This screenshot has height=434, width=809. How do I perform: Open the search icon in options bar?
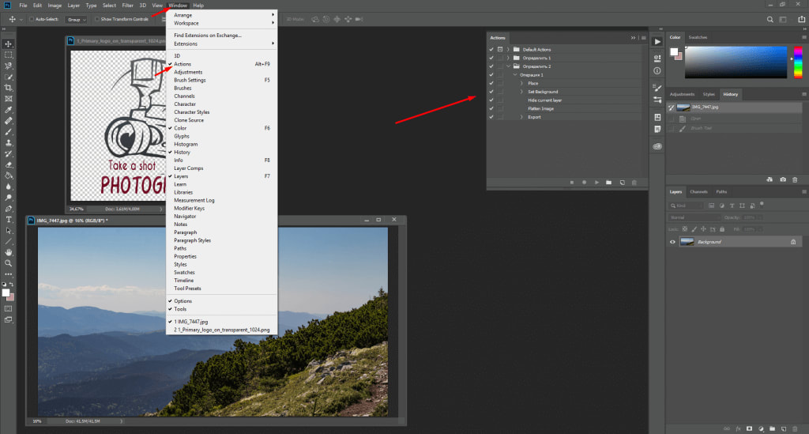coord(769,20)
